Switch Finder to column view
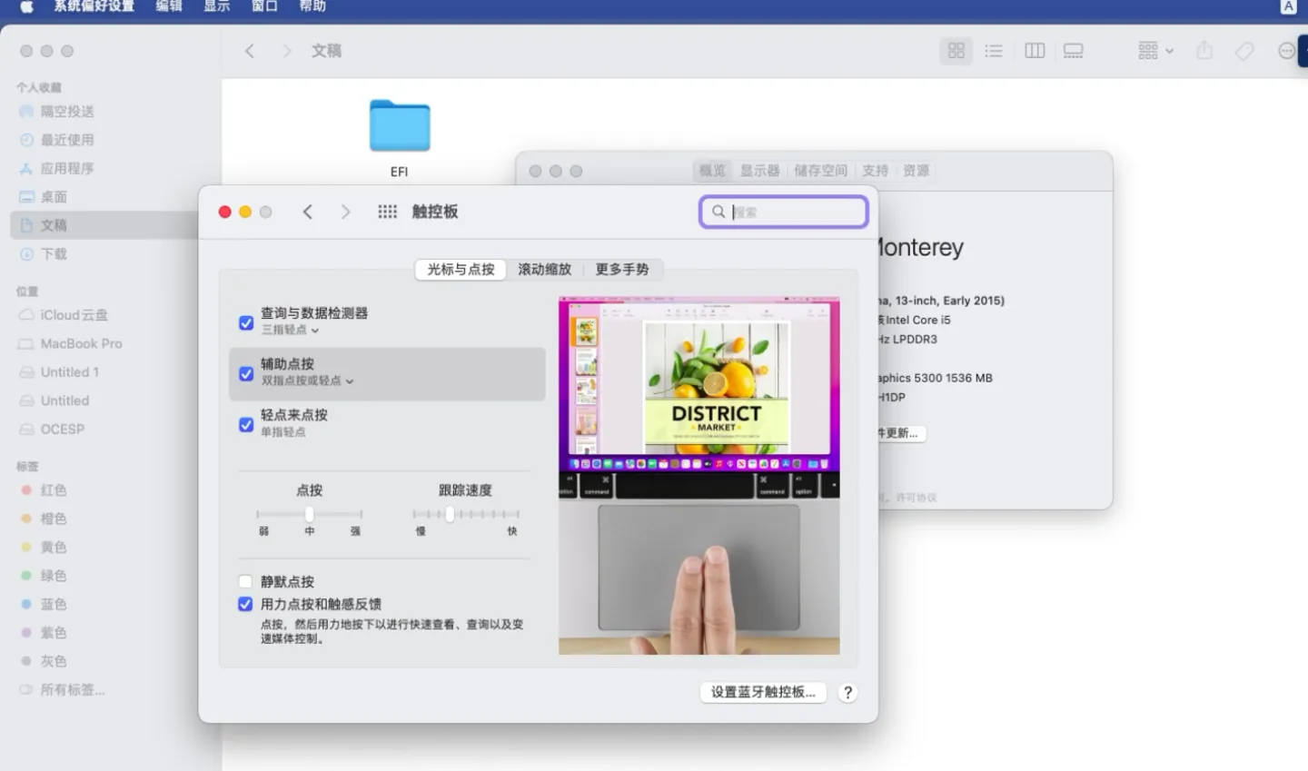The width and height of the screenshot is (1308, 771). pyautogui.click(x=1034, y=51)
